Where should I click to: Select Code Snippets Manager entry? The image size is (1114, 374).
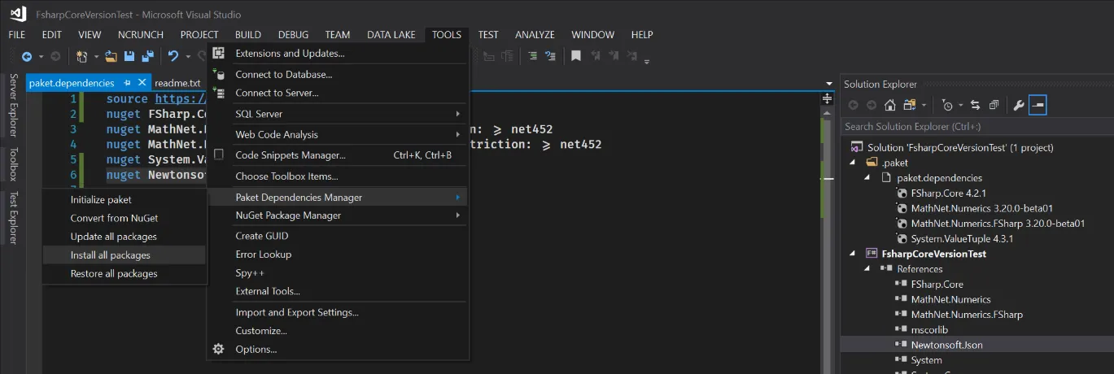[x=338, y=155]
